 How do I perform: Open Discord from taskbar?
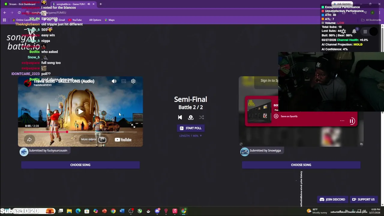pyautogui.click(x=157, y=211)
